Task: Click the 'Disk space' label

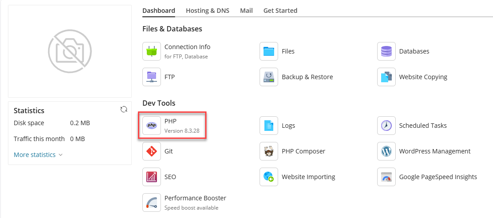Action: [x=29, y=123]
